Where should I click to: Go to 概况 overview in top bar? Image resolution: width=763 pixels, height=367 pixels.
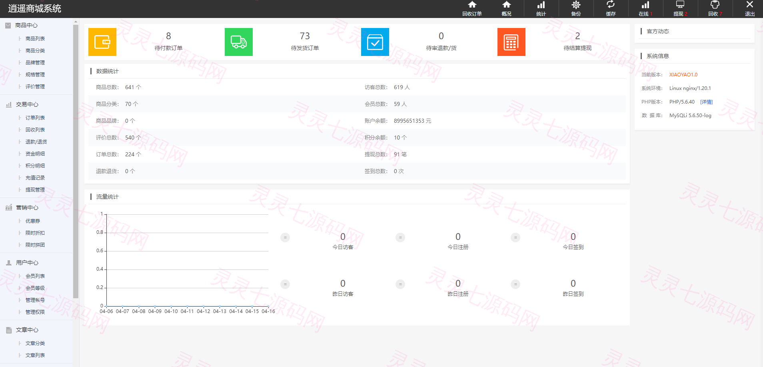click(x=506, y=9)
